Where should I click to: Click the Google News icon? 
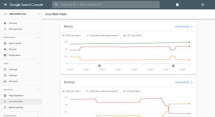tap(5, 55)
